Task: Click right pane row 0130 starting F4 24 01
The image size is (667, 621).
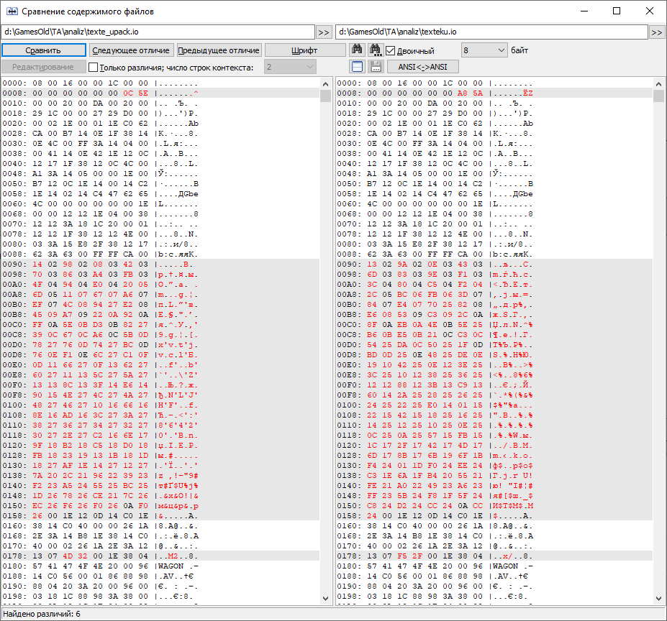Action: click(x=494, y=466)
